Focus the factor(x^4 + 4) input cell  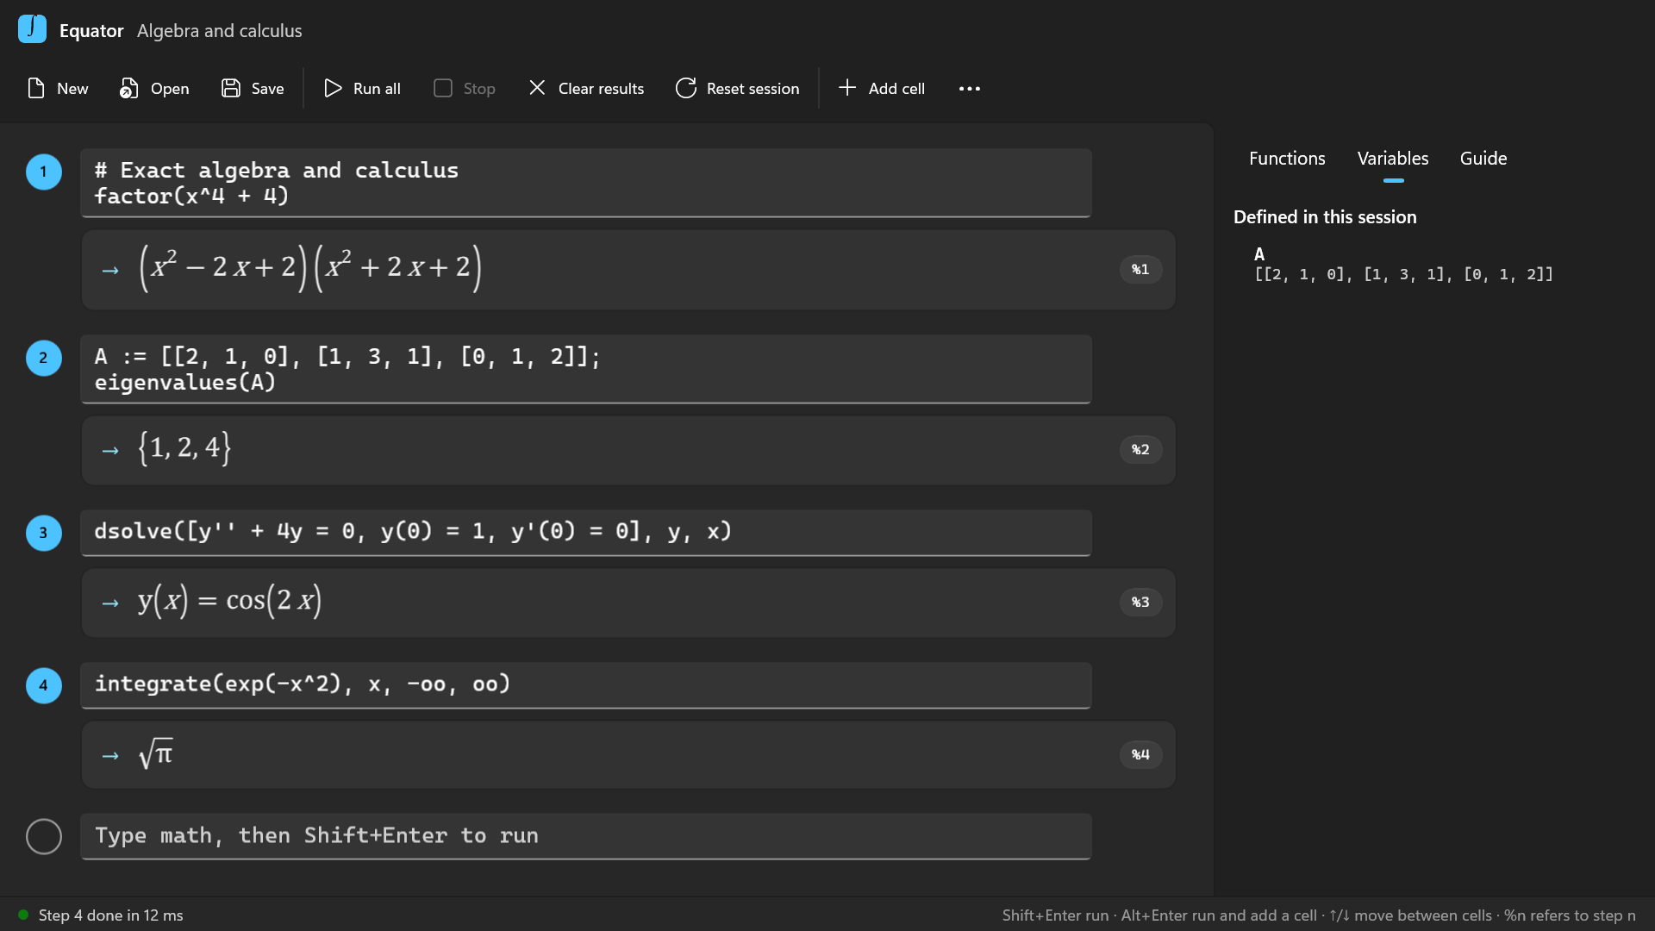click(586, 183)
